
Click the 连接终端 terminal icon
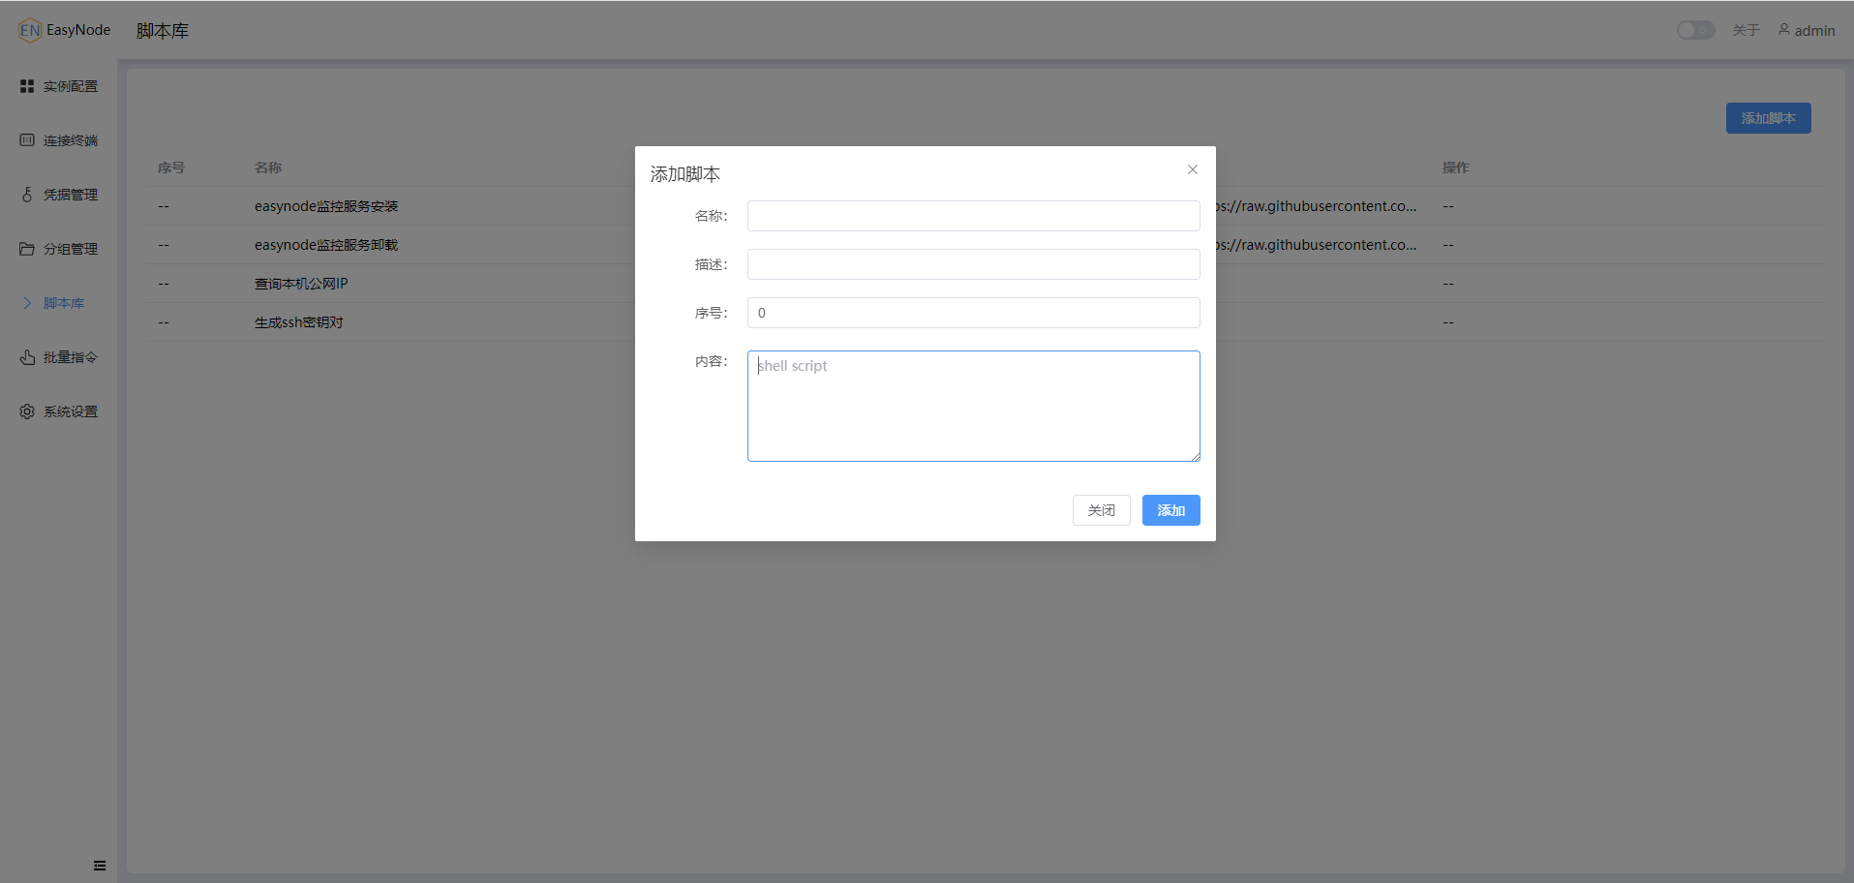click(x=27, y=140)
